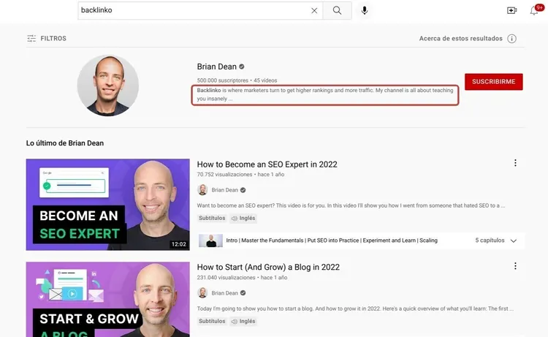This screenshot has width=548, height=337.
Task: Open more options for SEO Expert video
Action: [x=515, y=163]
